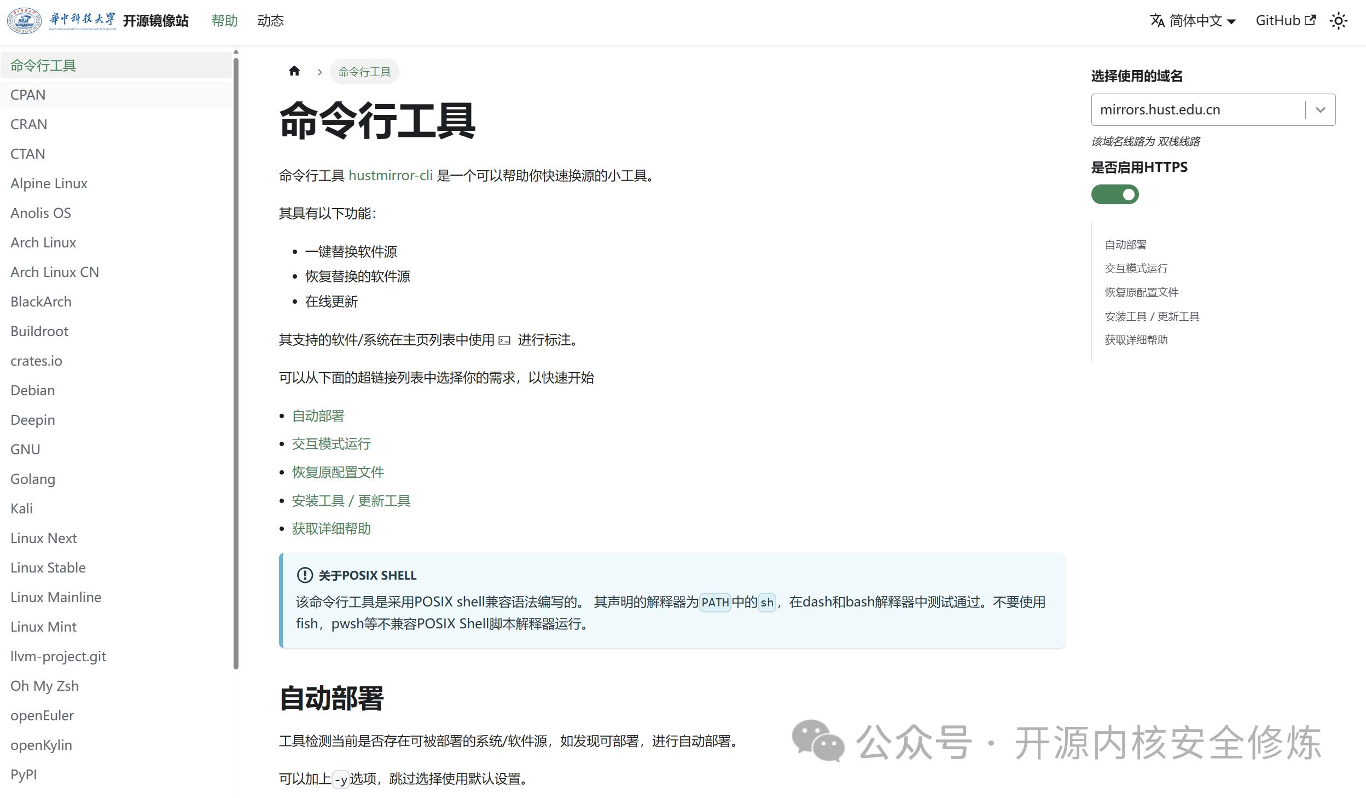This screenshot has height=798, width=1366.
Task: Go to Golang sidebar entry
Action: (116, 479)
